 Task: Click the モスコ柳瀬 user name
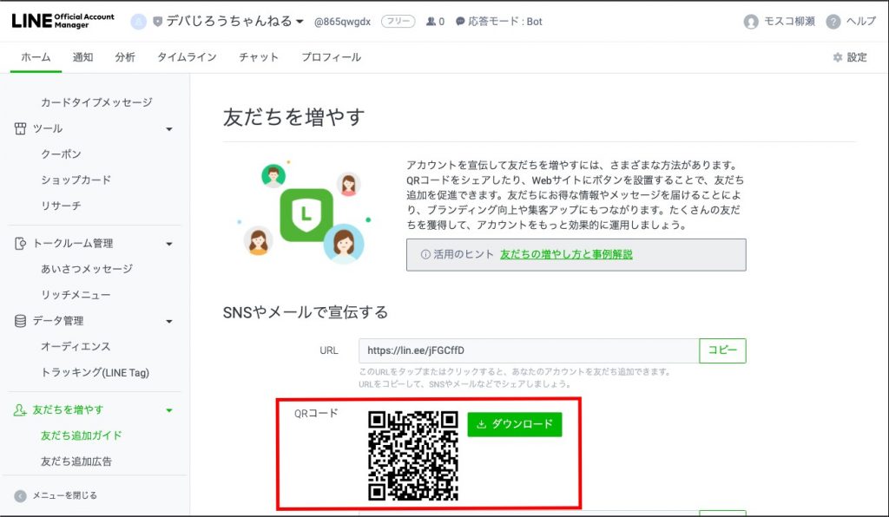789,22
